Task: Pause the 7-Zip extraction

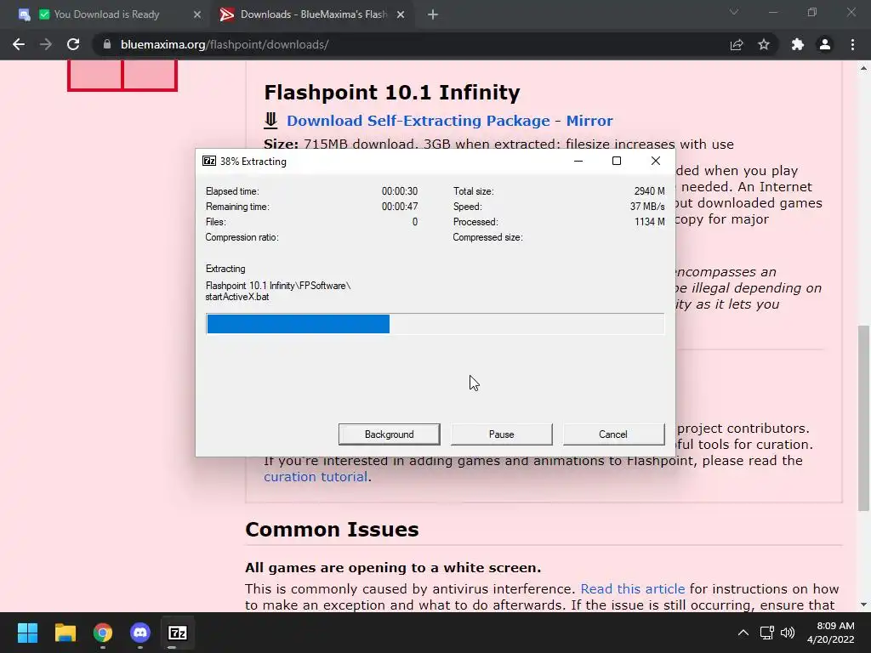Action: coord(501,434)
